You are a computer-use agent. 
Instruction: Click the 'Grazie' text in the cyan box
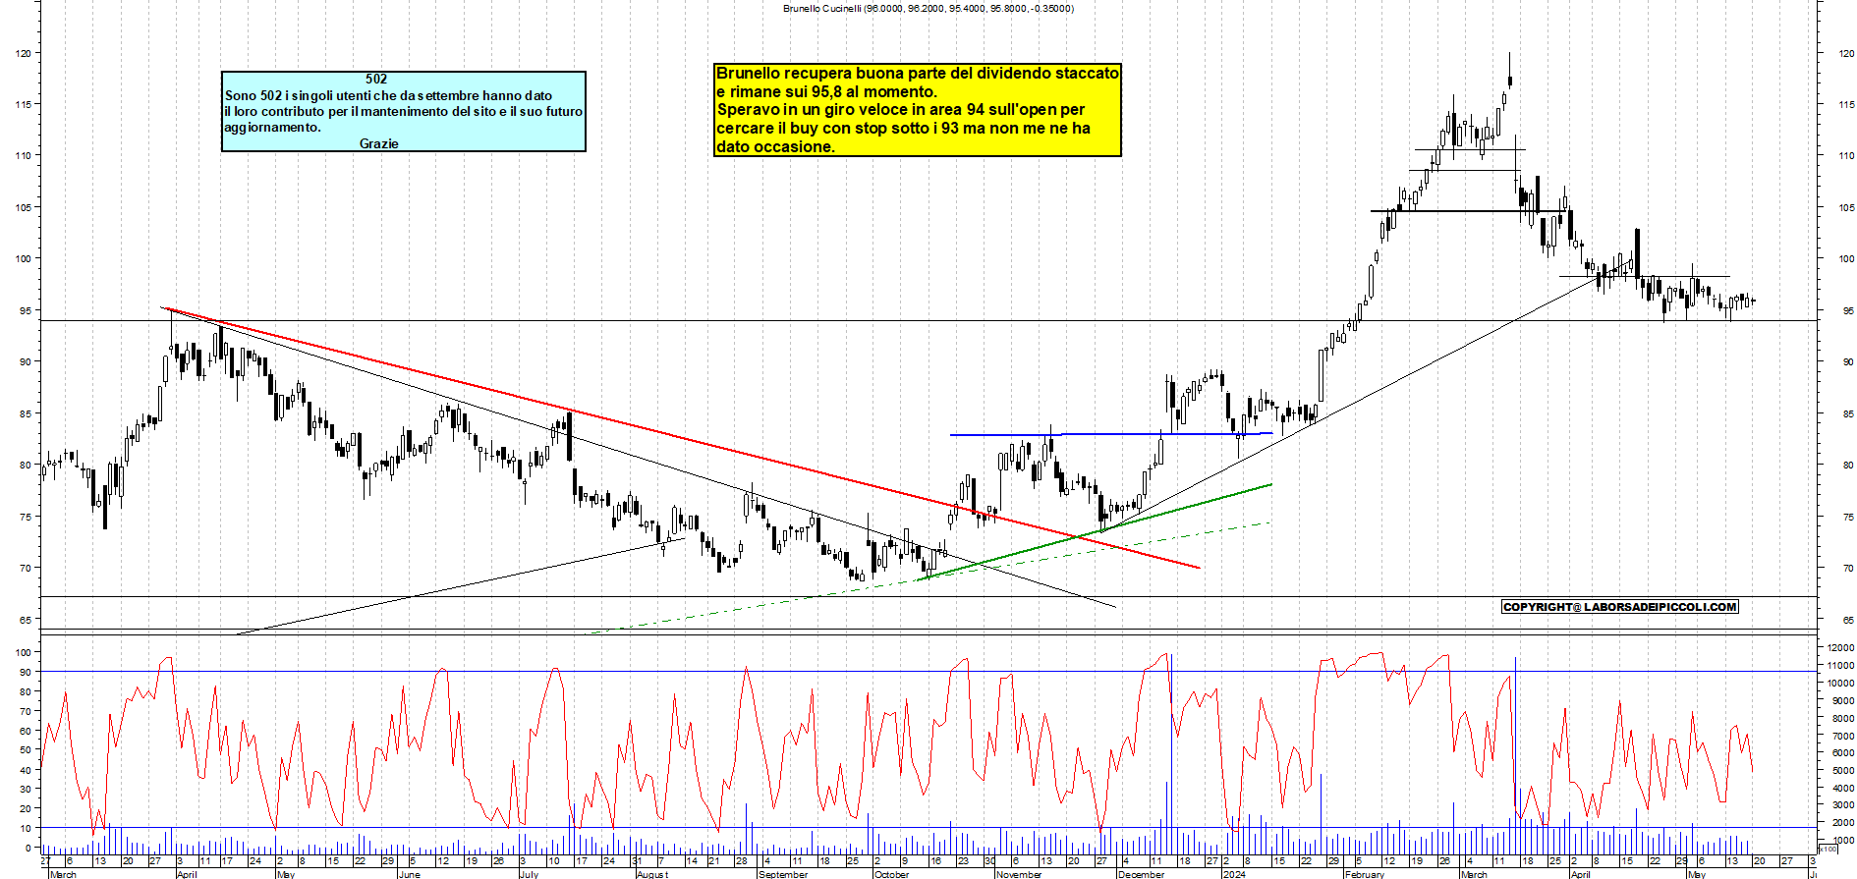378,143
